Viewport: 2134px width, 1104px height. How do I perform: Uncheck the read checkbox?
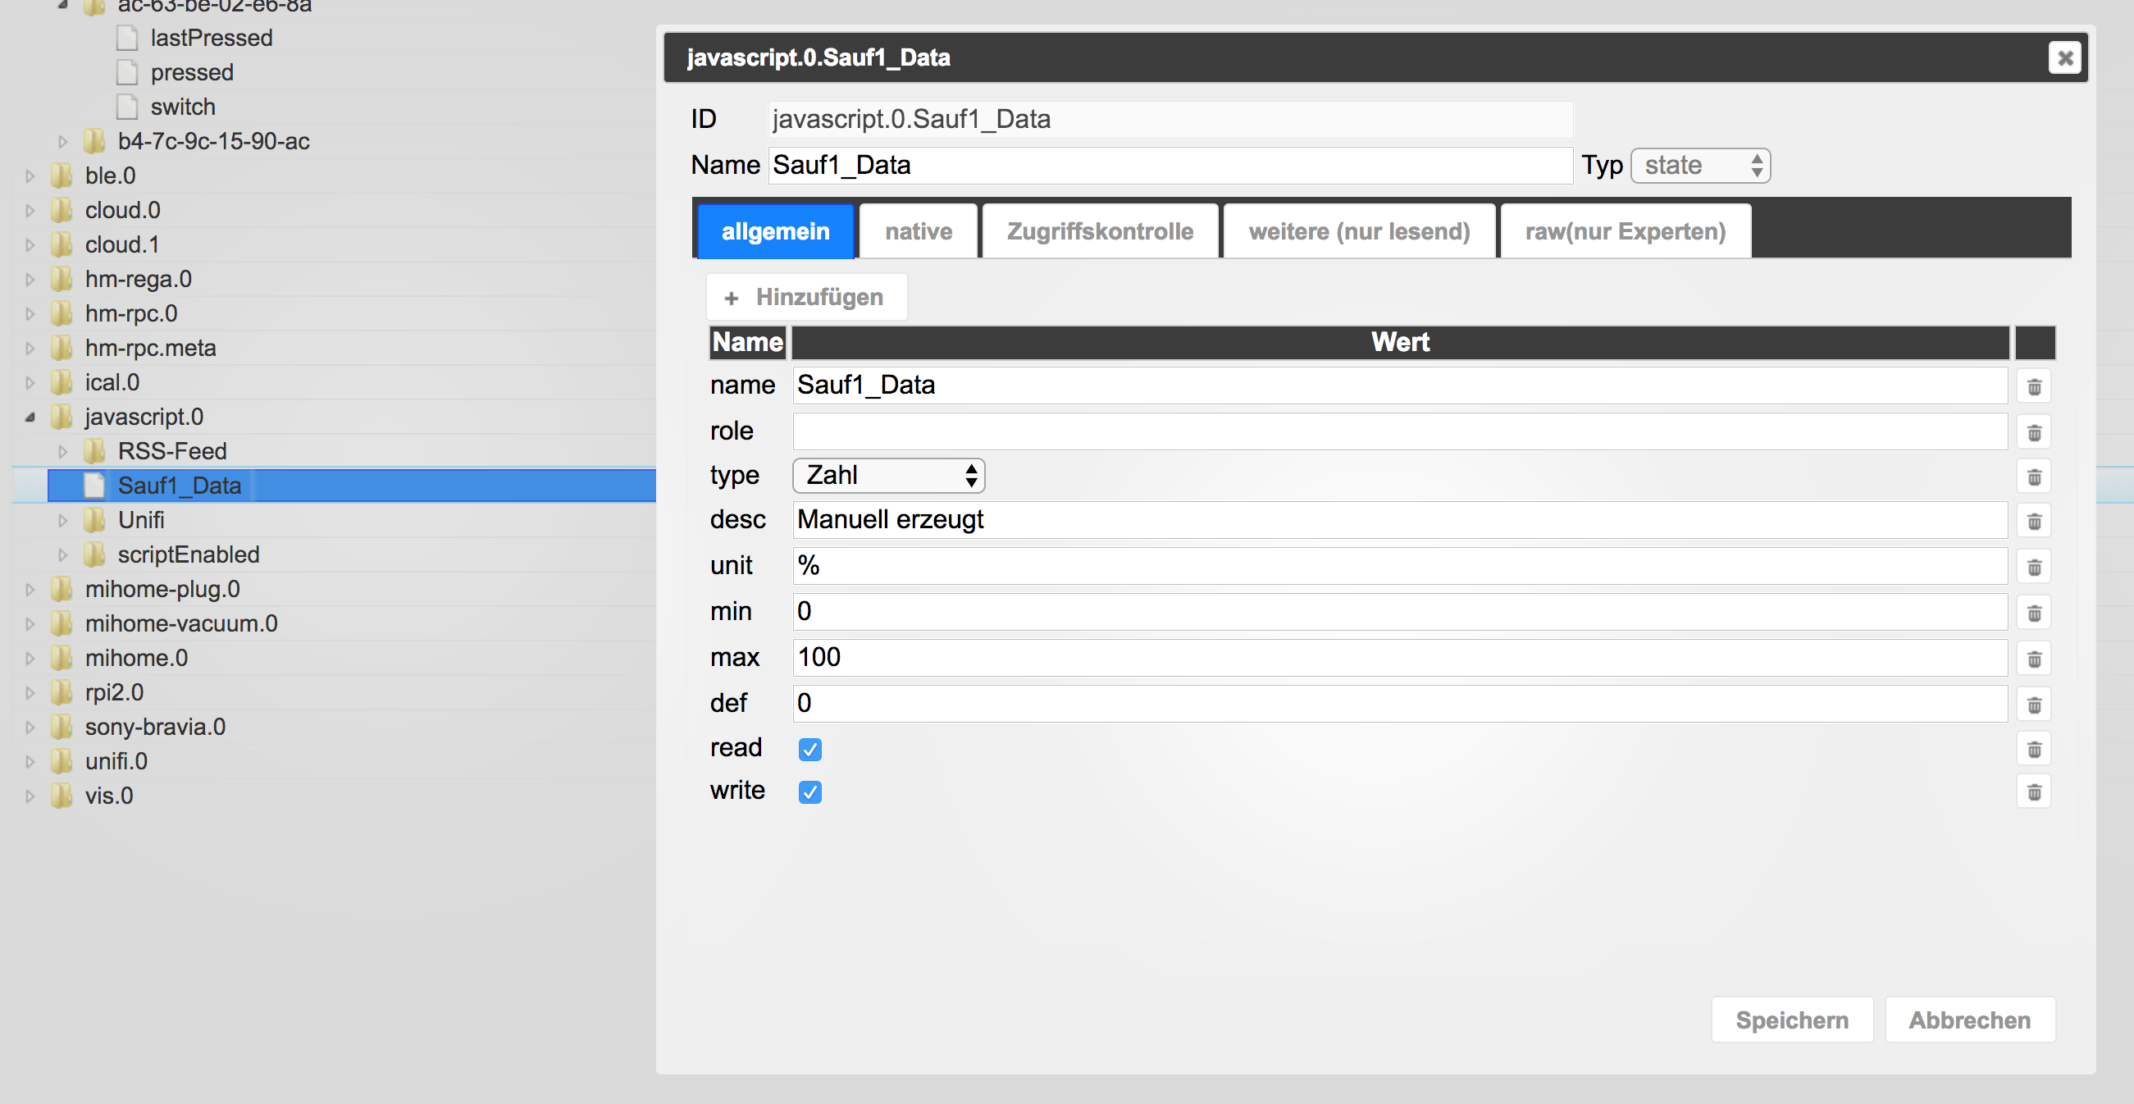coord(809,749)
